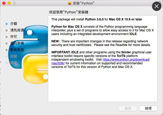Select the 安装类型 step in the sidebar

coord(17,50)
